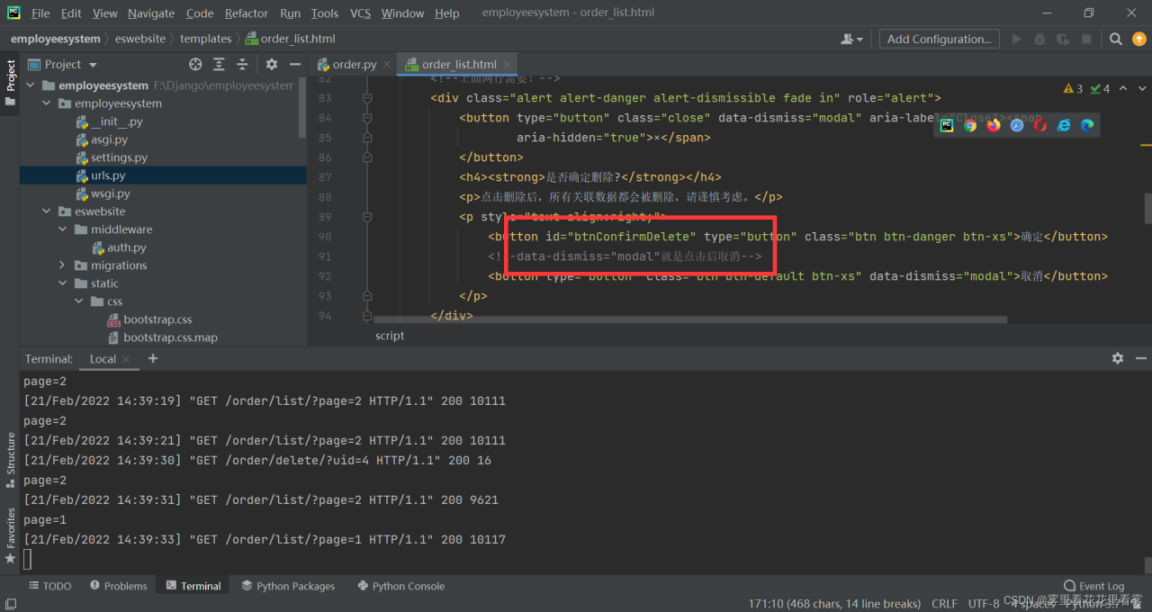Hide the Project tool window
1152x612 pixels.
[x=294, y=64]
